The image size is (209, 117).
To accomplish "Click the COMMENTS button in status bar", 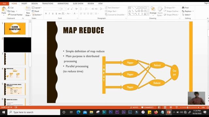I will click(x=147, y=108).
